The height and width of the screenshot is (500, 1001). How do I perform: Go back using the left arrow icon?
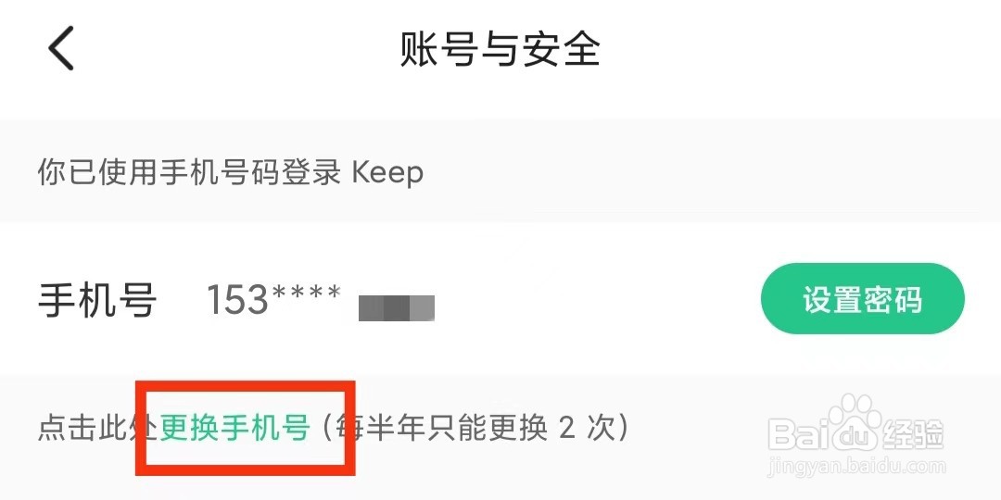(x=62, y=48)
